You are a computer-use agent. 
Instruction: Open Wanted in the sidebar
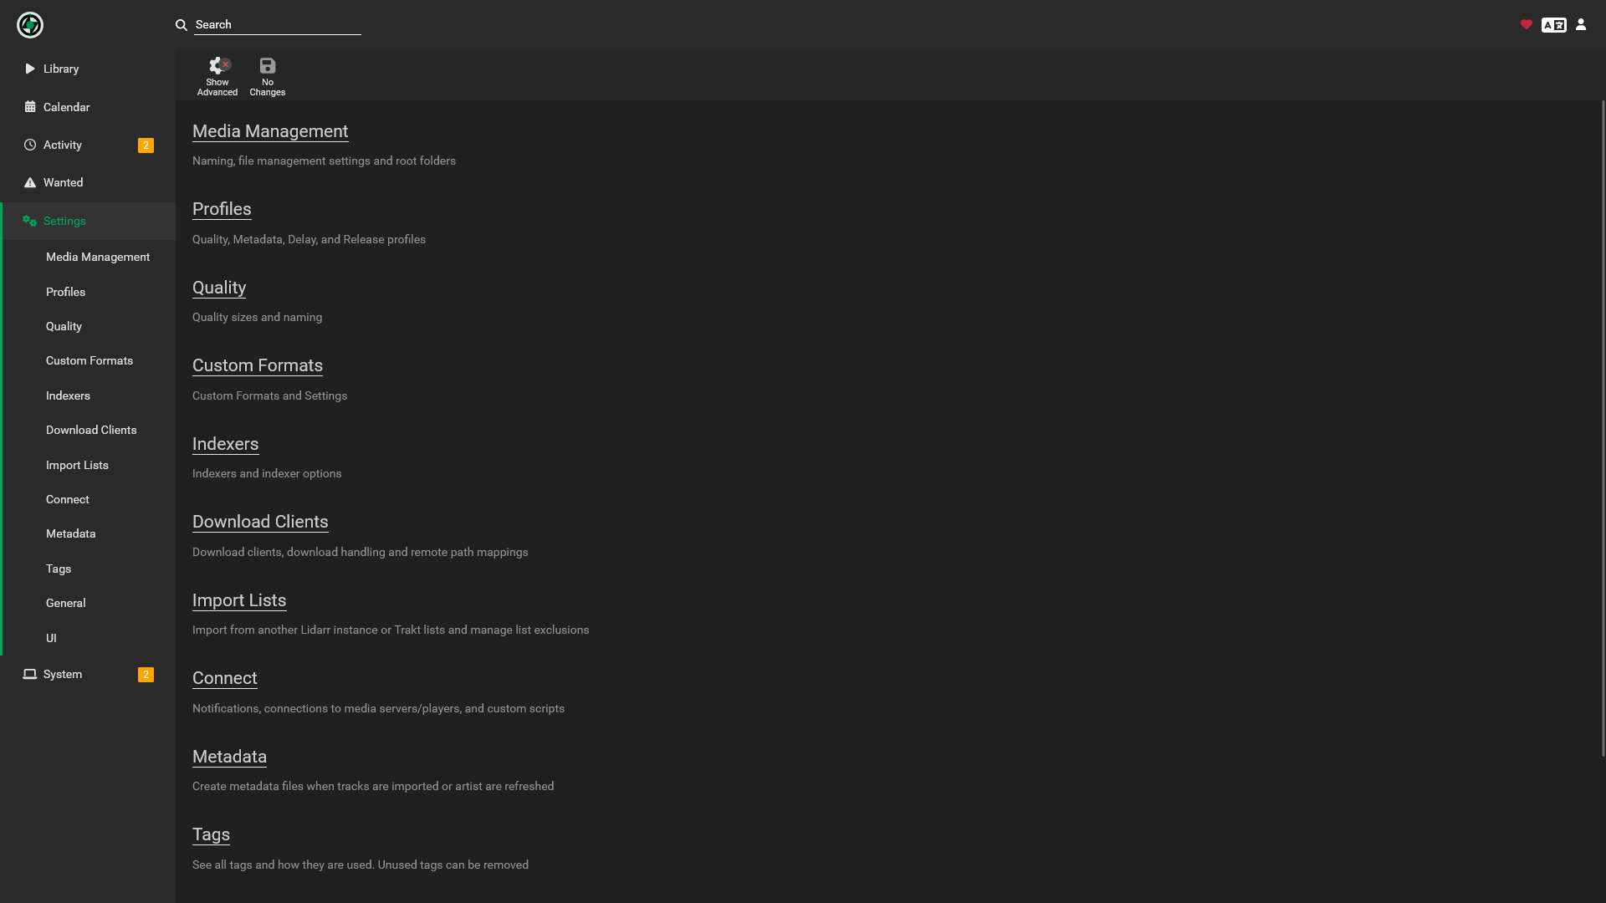click(x=88, y=182)
